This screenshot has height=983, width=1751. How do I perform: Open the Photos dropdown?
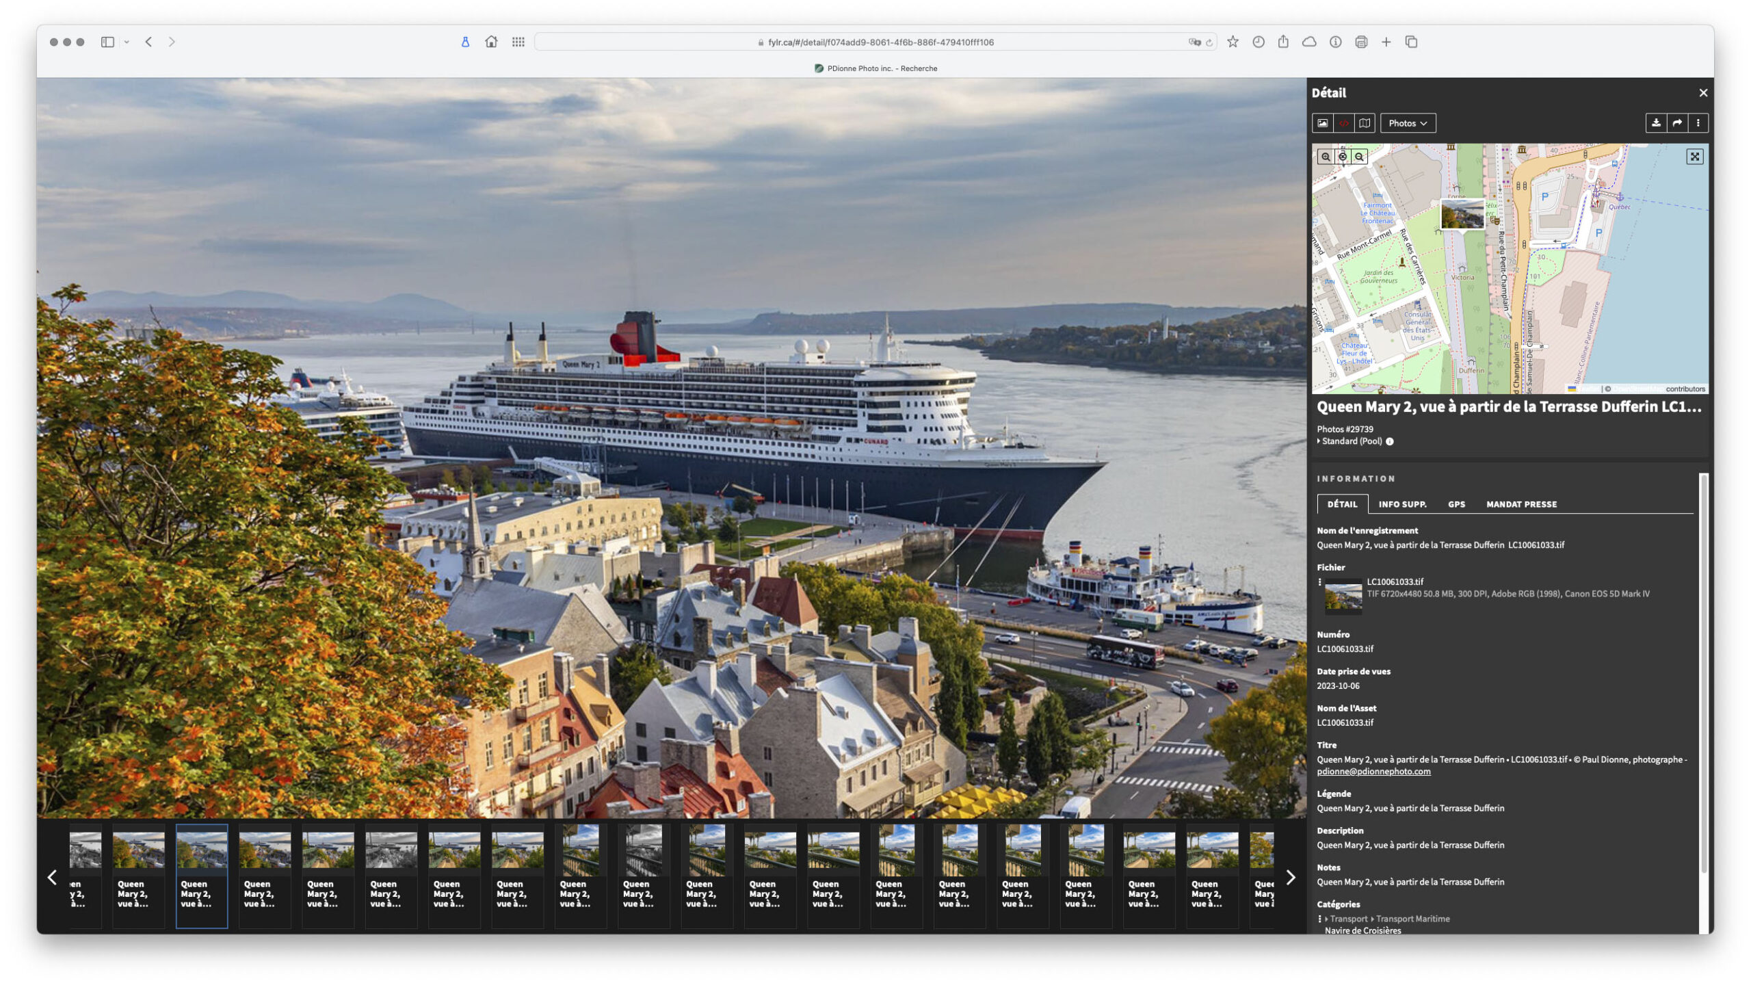point(1408,123)
